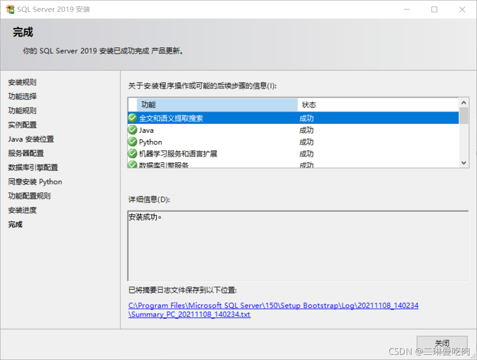Click green check icon beside 全文和语义提取搜索
The height and width of the screenshot is (360, 477).
[x=132, y=118]
